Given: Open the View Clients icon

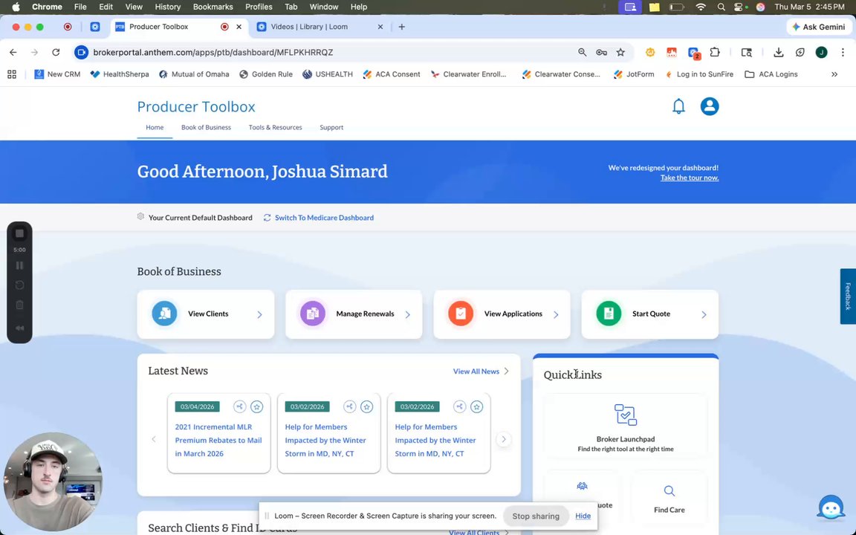Looking at the screenshot, I should [164, 314].
